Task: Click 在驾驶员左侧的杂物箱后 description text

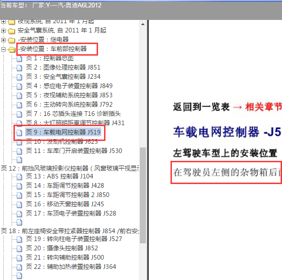Action: [227, 172]
